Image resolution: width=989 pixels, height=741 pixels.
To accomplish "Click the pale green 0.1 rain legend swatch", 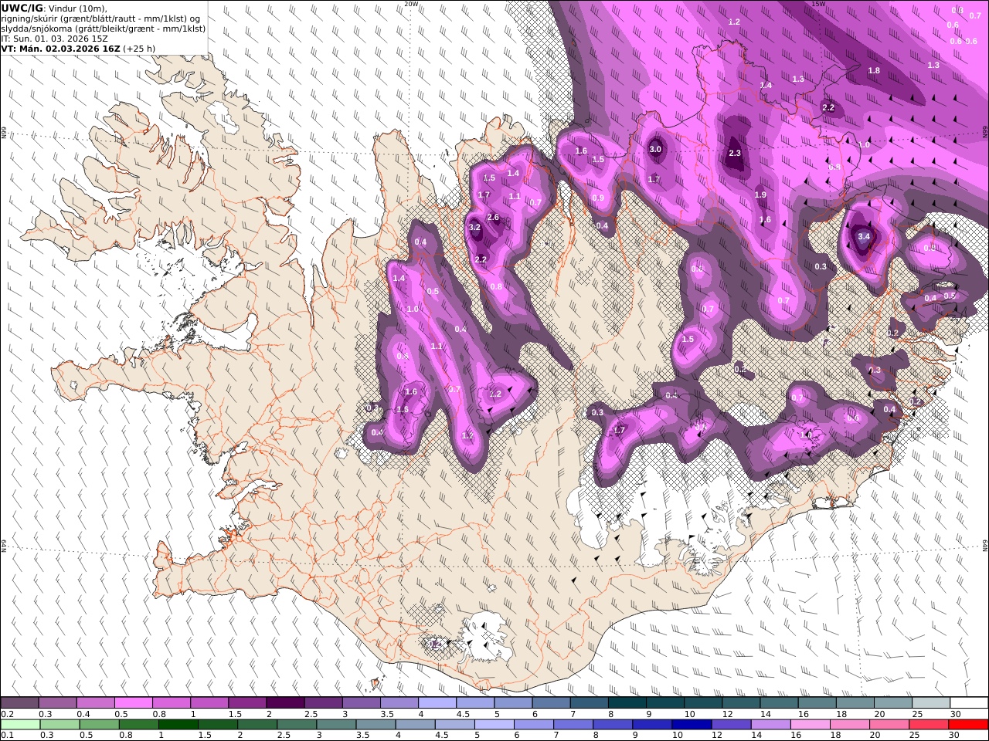I will (x=20, y=724).
